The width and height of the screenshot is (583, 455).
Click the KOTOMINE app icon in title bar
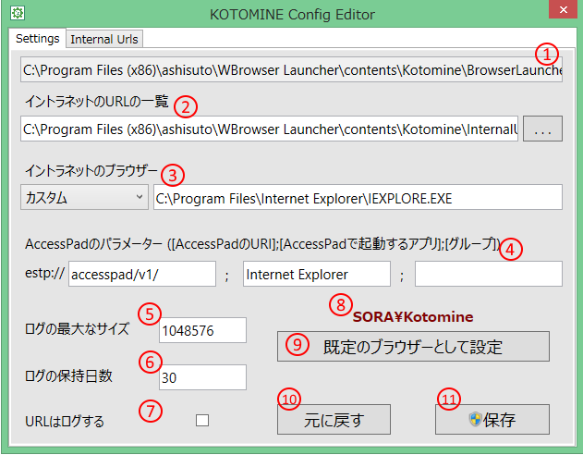(x=17, y=14)
